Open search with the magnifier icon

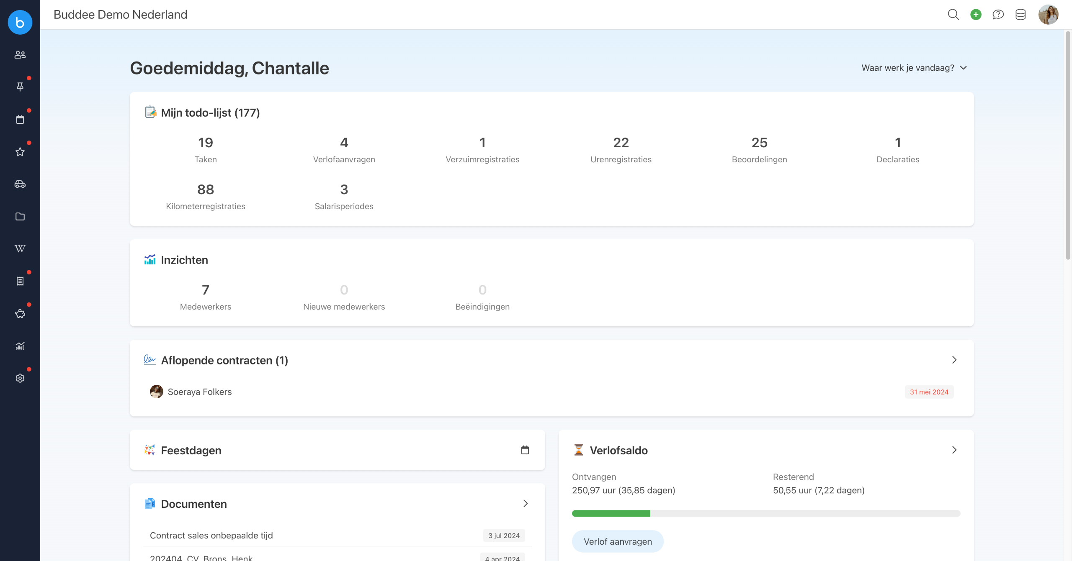pos(953,15)
